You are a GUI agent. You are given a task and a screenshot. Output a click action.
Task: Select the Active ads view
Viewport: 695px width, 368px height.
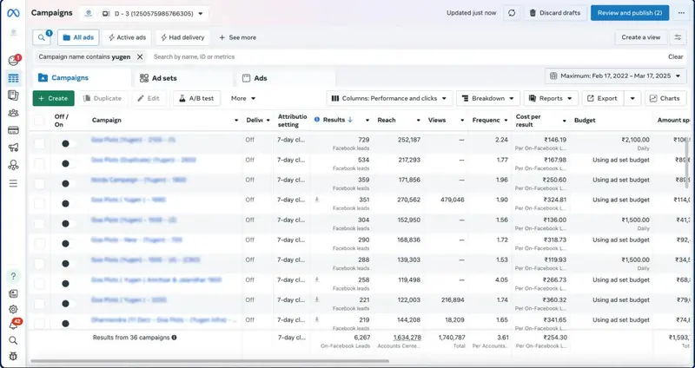(127, 37)
